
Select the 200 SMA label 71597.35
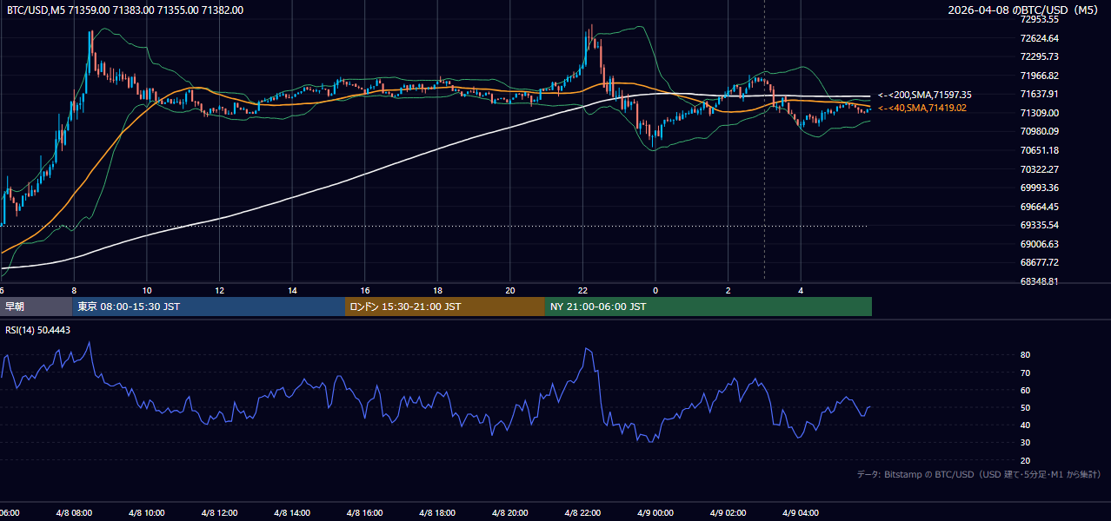tap(925, 95)
